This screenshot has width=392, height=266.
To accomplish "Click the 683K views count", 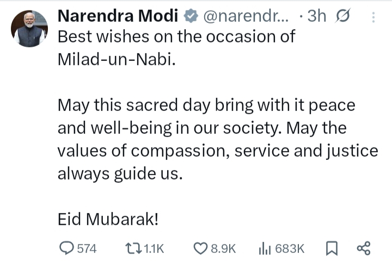I will (290, 249).
